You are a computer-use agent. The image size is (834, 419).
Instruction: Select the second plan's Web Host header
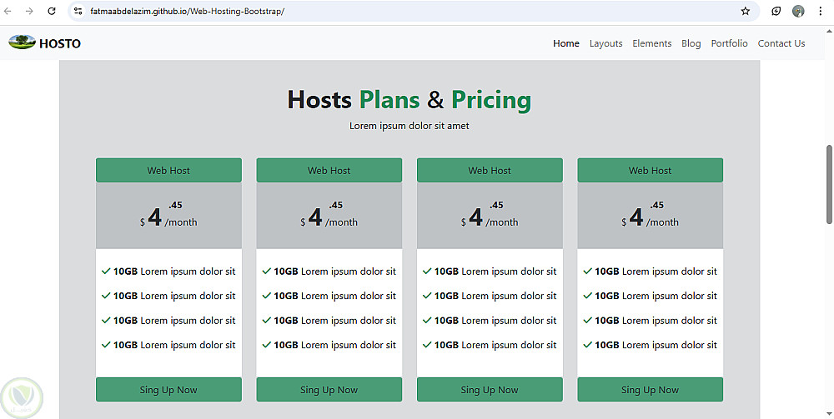click(x=329, y=171)
